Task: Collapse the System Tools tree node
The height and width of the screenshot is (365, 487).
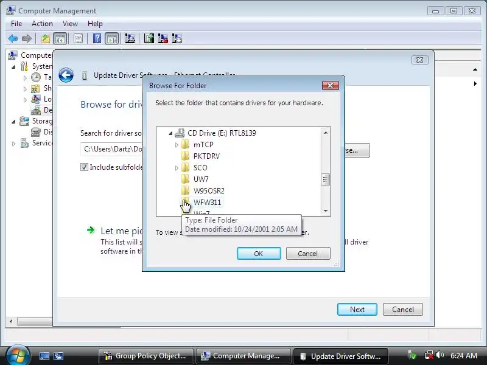Action: (13, 67)
